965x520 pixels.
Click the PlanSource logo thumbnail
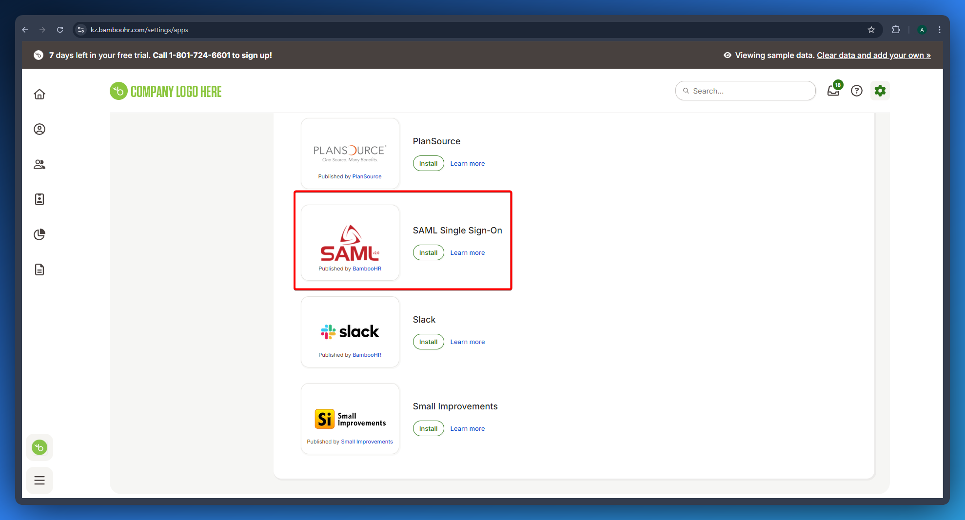tap(350, 153)
